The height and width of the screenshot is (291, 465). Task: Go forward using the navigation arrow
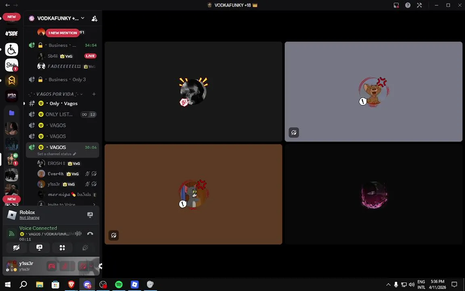point(15,5)
